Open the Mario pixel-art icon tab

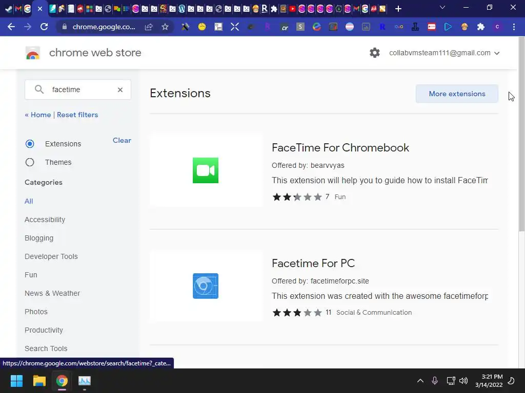tap(163, 9)
